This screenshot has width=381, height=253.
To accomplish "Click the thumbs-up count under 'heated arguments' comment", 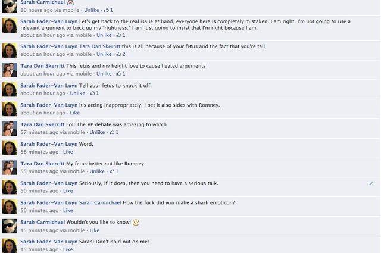I will pos(121,74).
